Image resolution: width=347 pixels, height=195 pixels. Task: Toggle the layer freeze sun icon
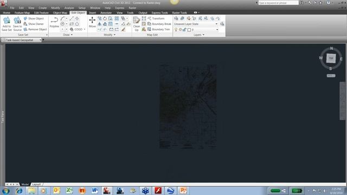point(180,29)
